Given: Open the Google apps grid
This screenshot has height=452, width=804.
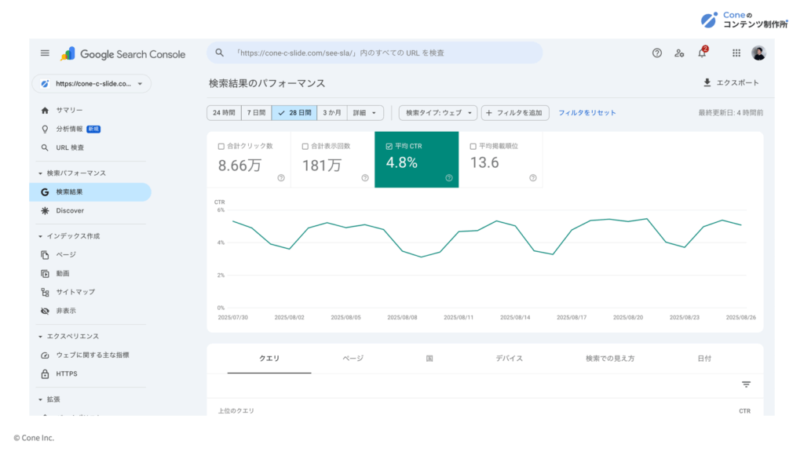Looking at the screenshot, I should (x=736, y=53).
